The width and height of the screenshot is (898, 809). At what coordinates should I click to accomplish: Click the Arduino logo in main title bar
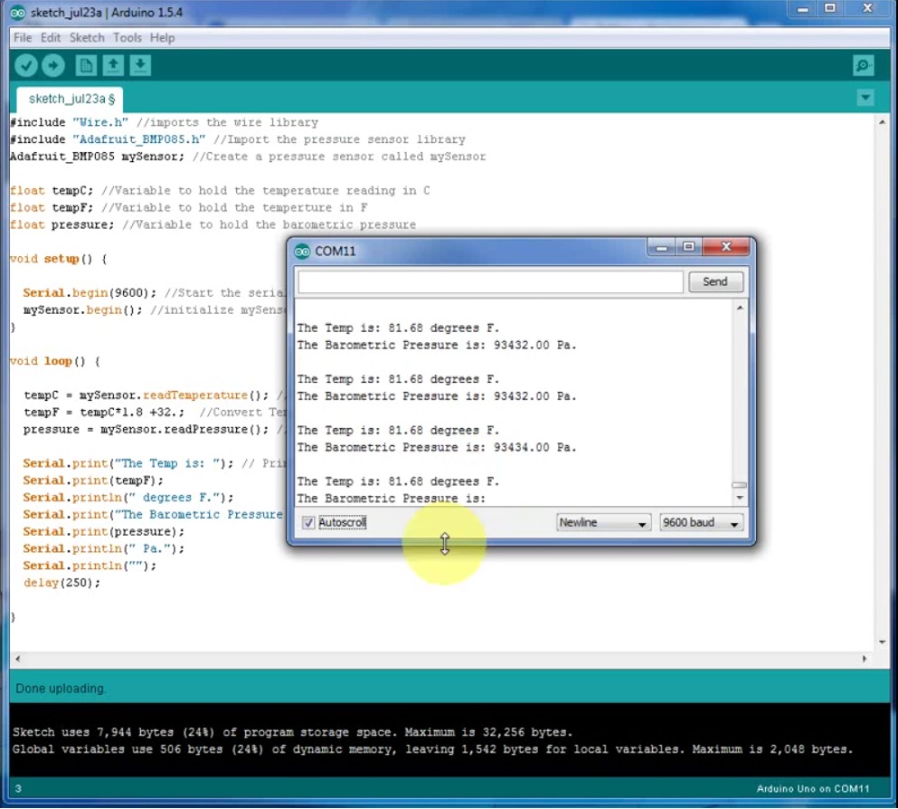[x=18, y=13]
